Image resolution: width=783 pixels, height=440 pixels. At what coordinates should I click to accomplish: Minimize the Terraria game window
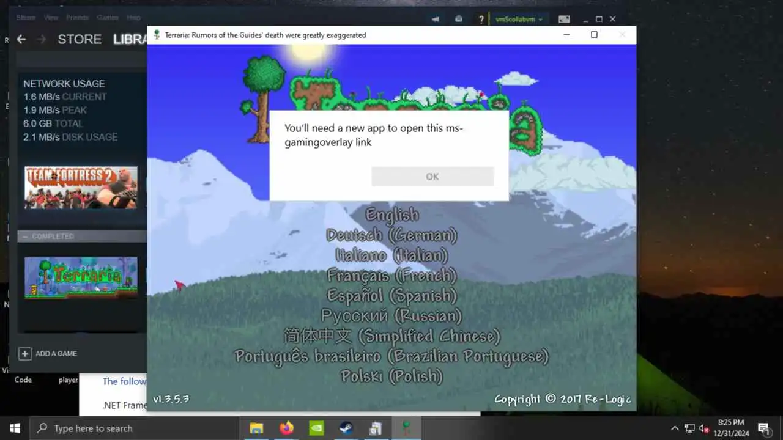(x=566, y=35)
